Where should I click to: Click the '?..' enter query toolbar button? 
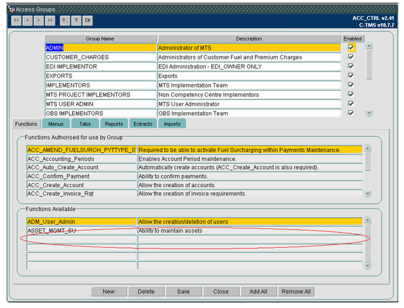[65, 20]
